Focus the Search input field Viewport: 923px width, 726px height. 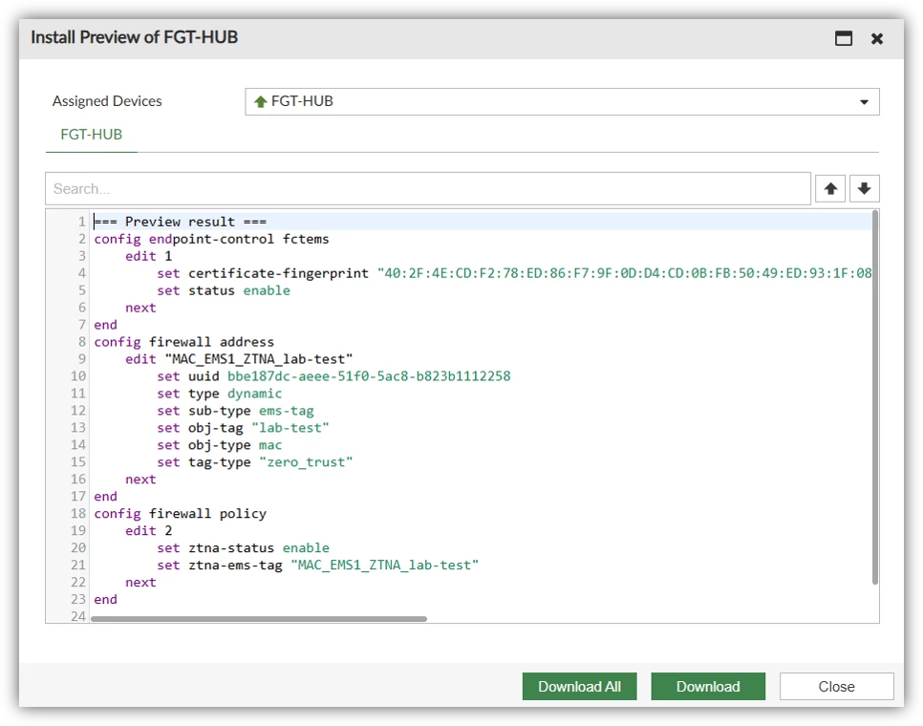coord(428,189)
